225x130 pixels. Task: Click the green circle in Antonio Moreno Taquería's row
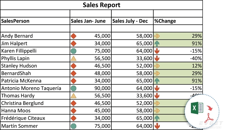tap(74, 88)
